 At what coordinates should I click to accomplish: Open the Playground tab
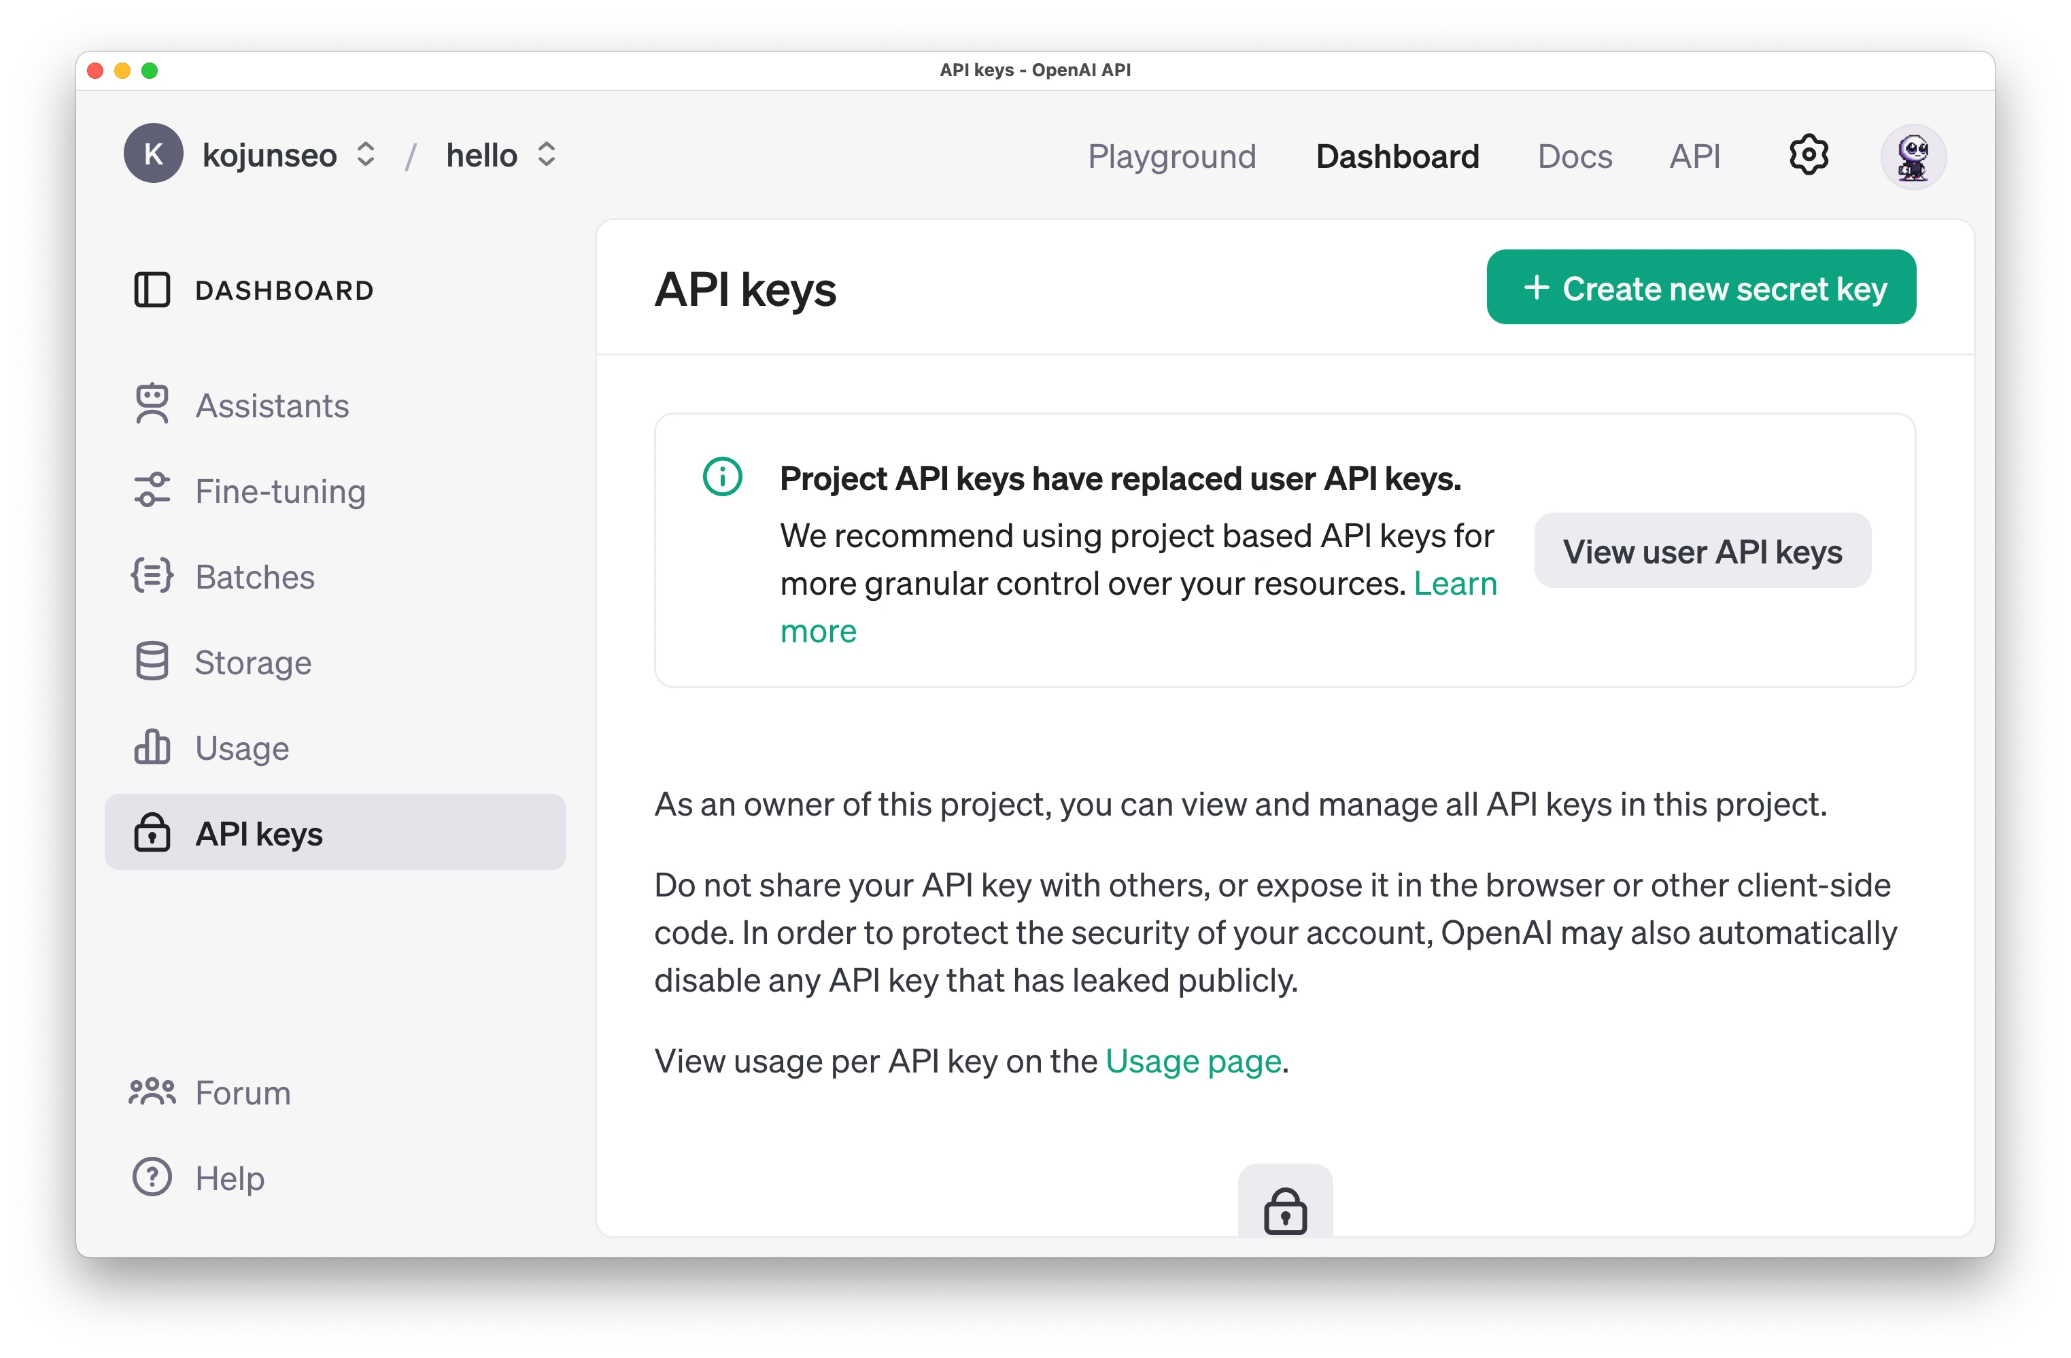(1171, 156)
